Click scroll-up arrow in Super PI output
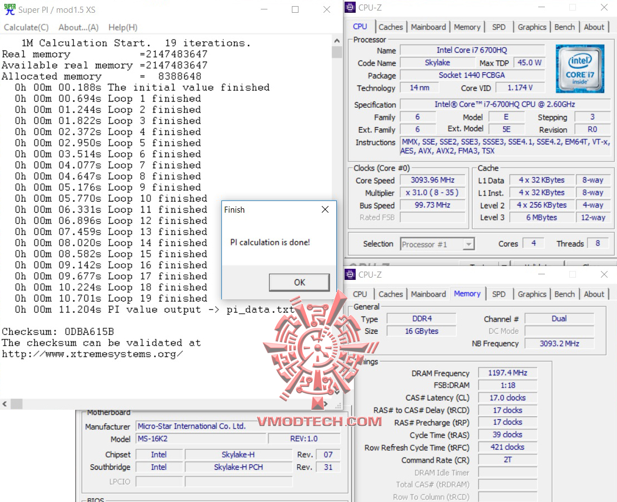The height and width of the screenshot is (502, 617). click(x=337, y=40)
